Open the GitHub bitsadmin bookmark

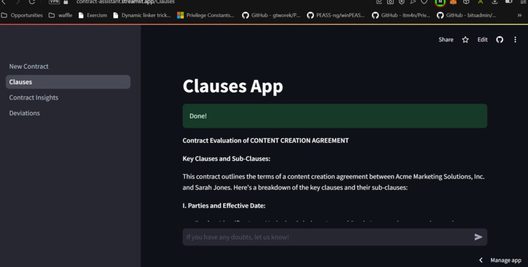click(x=466, y=15)
